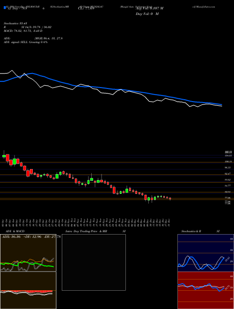Click the 'Intra Day Trading Price & MR' title

[87, 231]
